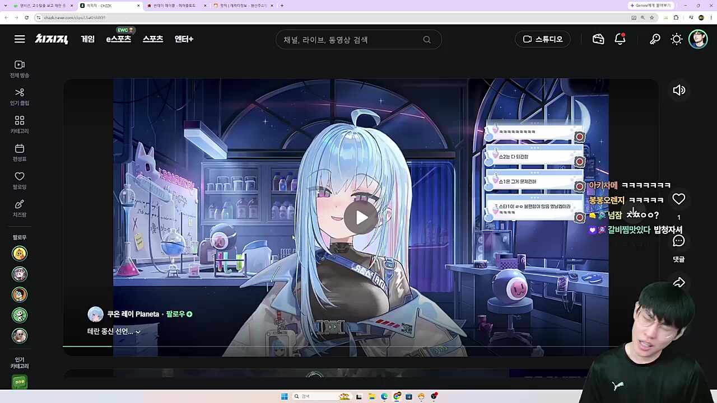The width and height of the screenshot is (717, 403).
Task: Expand clip title 테란 종신 선언...
Action: pyautogui.click(x=114, y=331)
